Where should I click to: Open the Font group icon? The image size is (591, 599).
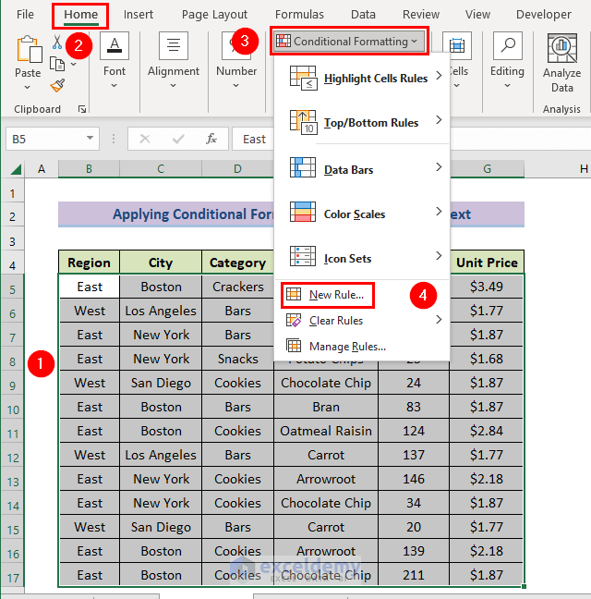pos(115,46)
